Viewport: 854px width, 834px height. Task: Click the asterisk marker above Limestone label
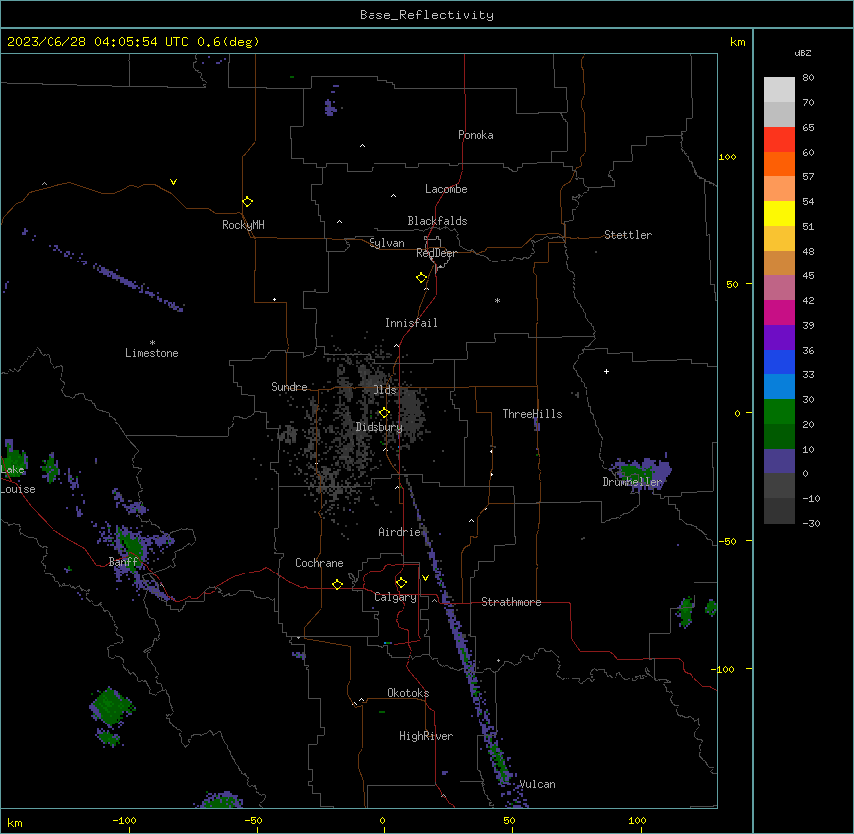152,343
